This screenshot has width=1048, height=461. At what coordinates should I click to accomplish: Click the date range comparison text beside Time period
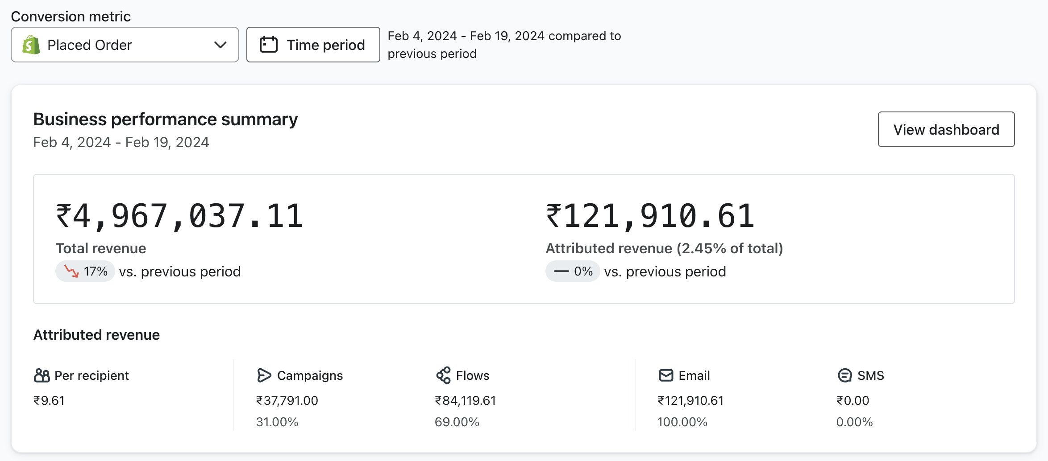[x=504, y=45]
